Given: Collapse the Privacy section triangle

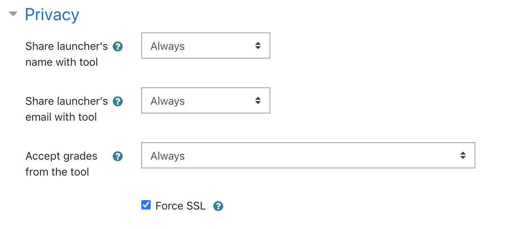Looking at the screenshot, I should [13, 14].
